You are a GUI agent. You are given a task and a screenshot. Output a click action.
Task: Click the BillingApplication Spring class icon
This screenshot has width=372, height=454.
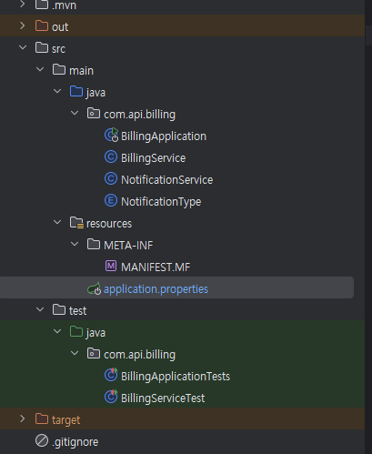pos(111,135)
